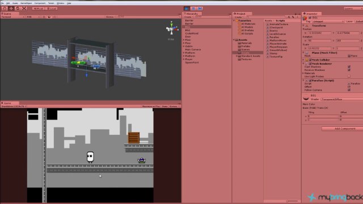Image resolution: width=363 pixels, height=204 pixels.
Task: Select the Move tool in the toolbar
Action: click(11, 8)
